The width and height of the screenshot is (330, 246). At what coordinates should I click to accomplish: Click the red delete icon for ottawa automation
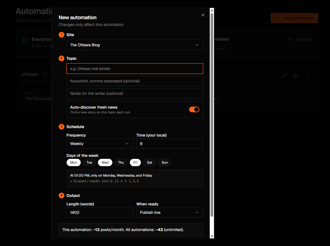point(307,75)
